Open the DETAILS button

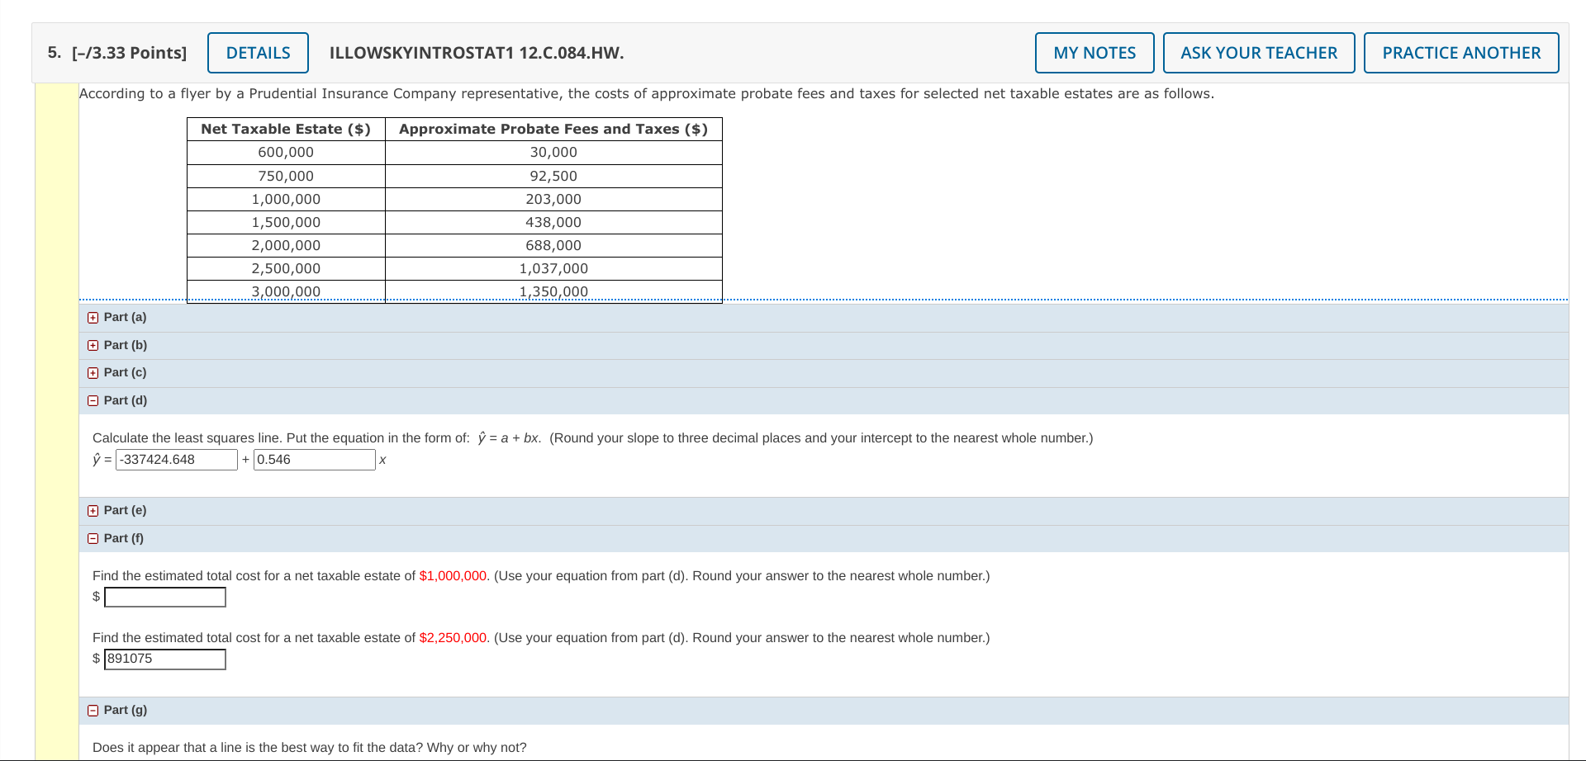tap(258, 53)
